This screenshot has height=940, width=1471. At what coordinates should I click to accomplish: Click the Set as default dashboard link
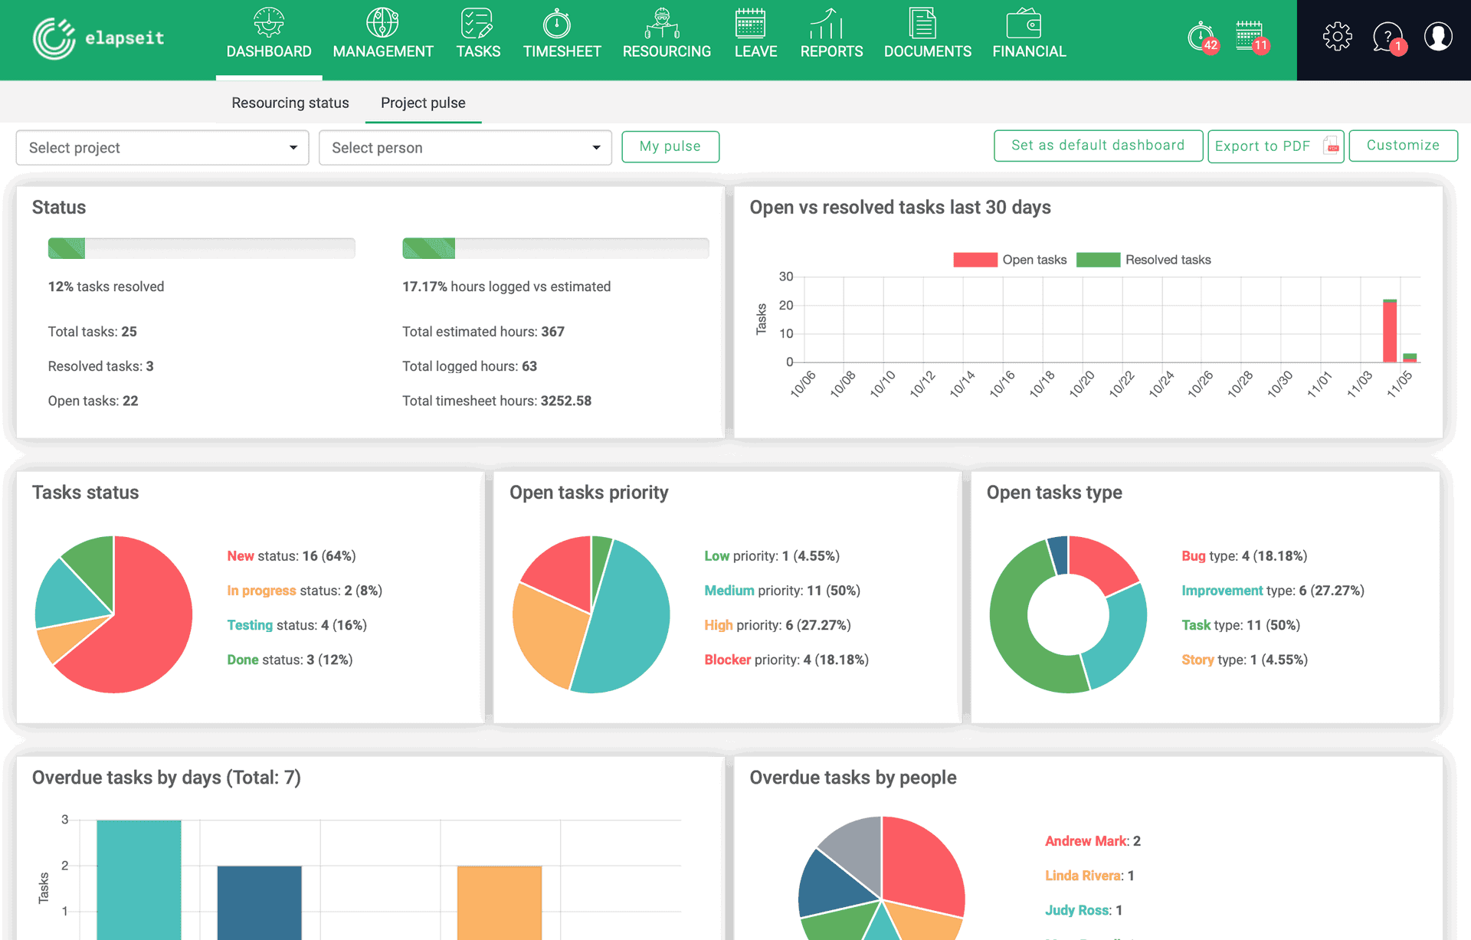pos(1096,145)
